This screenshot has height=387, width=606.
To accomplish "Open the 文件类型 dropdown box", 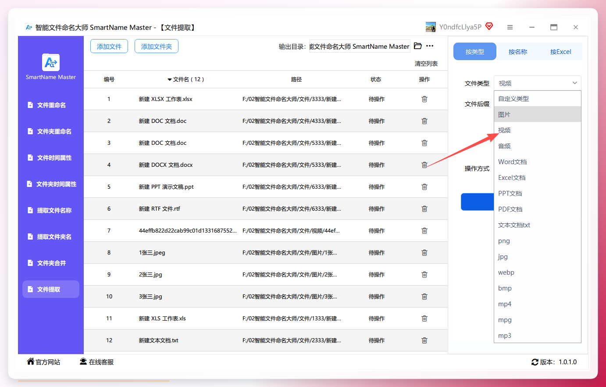I will click(538, 83).
